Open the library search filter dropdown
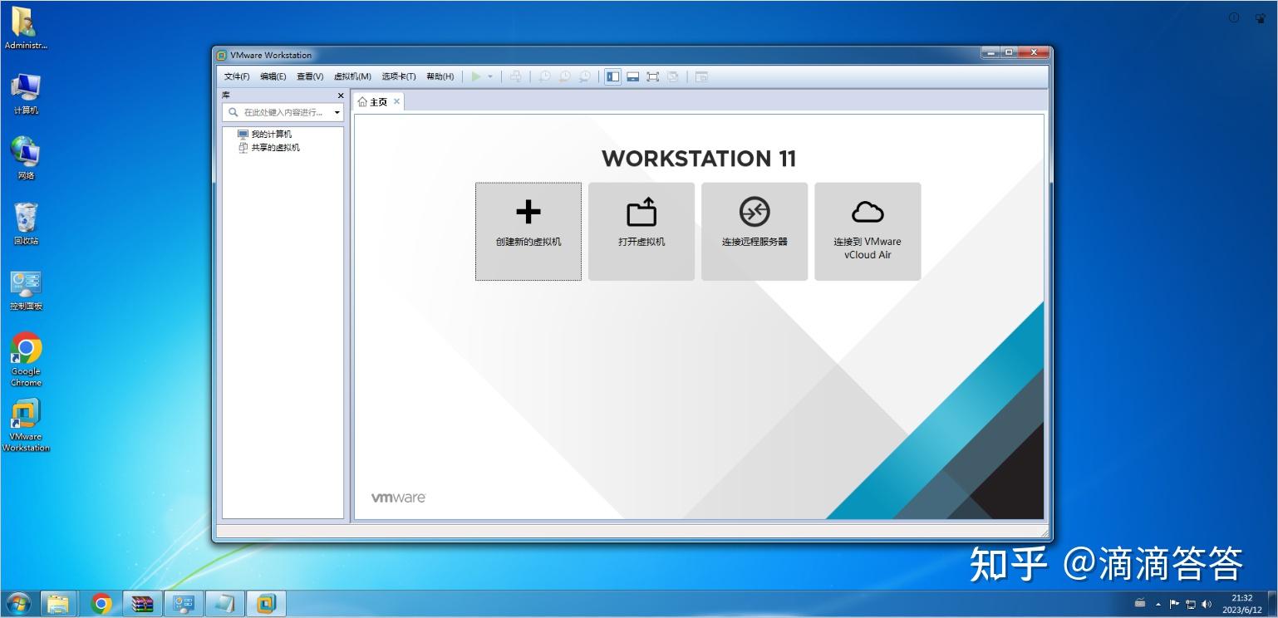The width and height of the screenshot is (1278, 618). pos(337,111)
